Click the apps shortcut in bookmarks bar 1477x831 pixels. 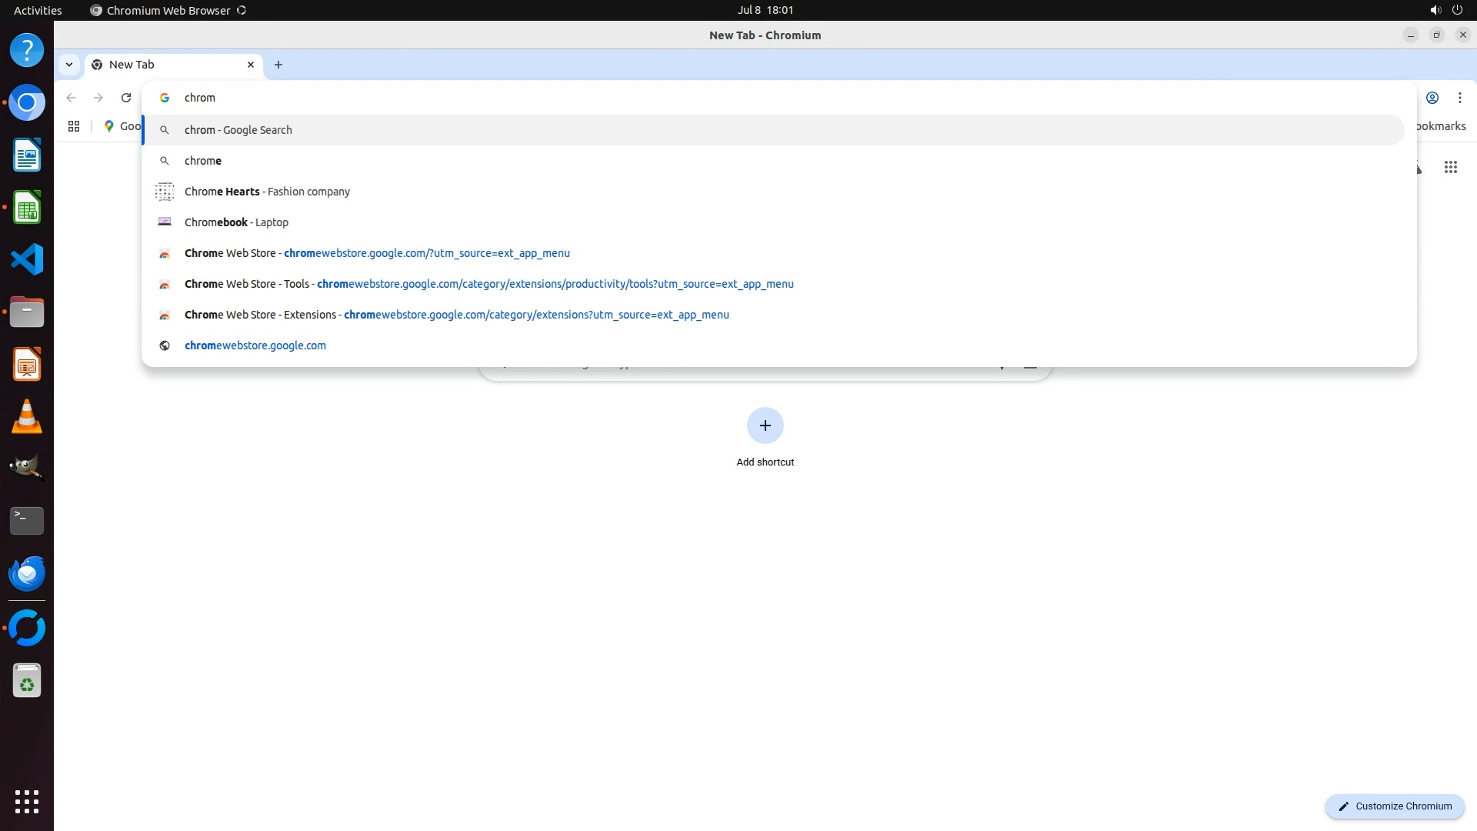[x=74, y=126]
